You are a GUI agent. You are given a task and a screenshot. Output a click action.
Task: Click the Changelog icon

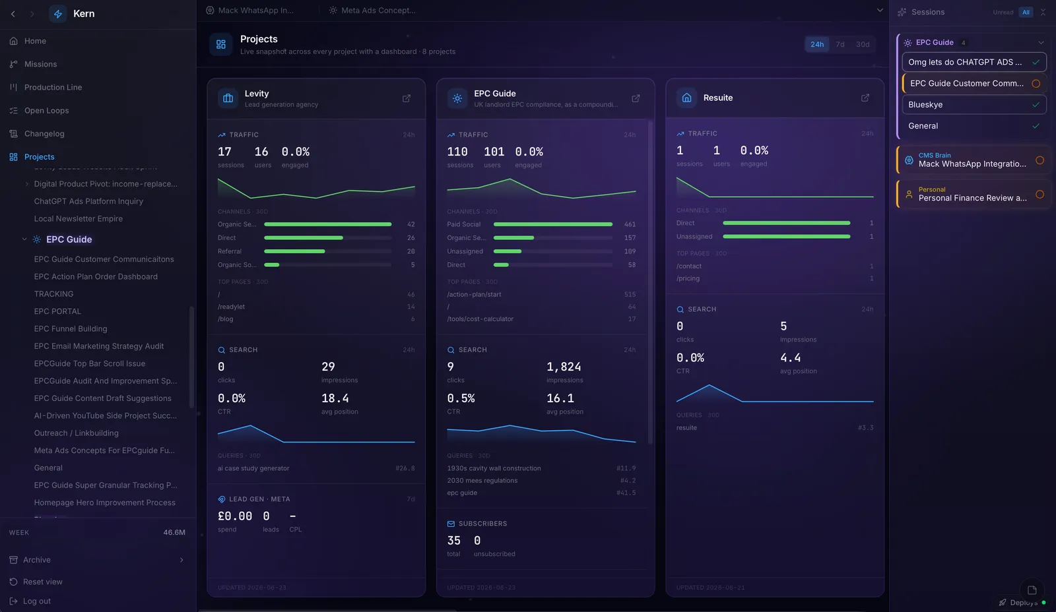[13, 133]
